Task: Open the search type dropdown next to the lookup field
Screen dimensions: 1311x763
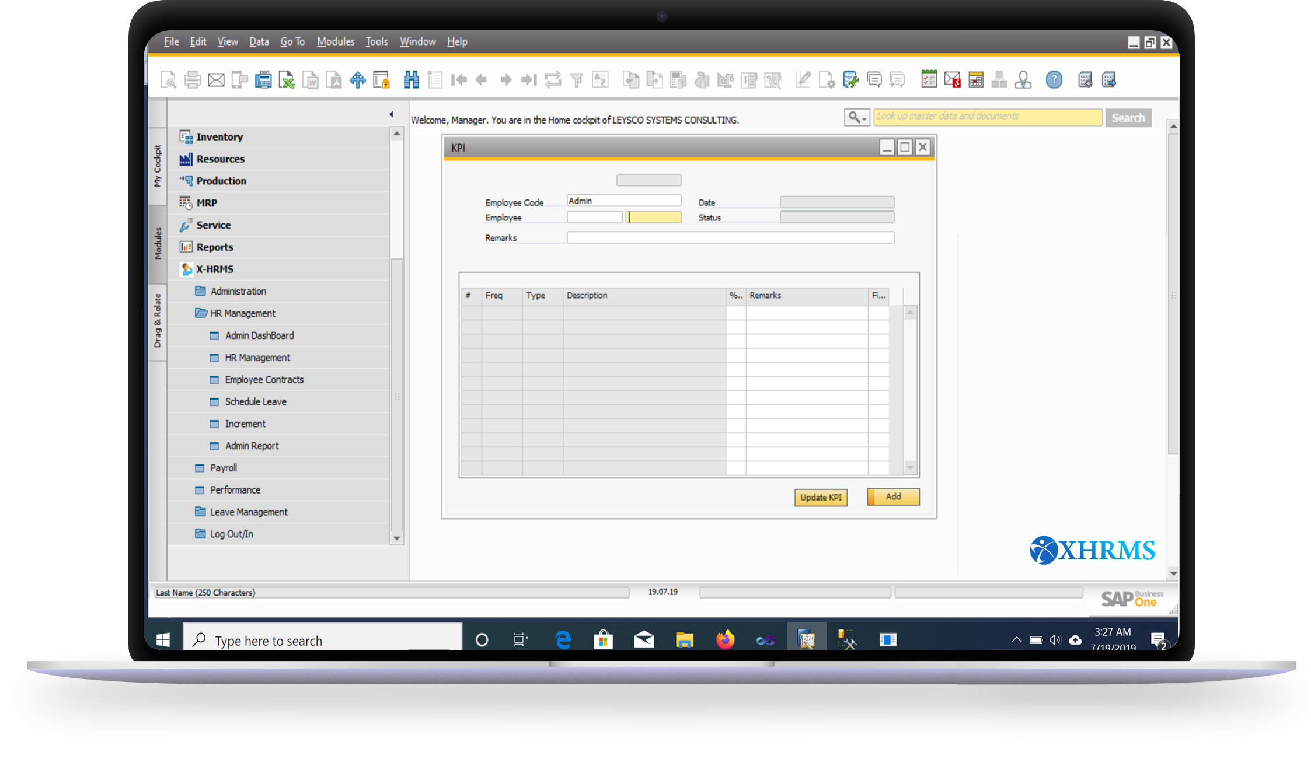Action: [x=856, y=118]
